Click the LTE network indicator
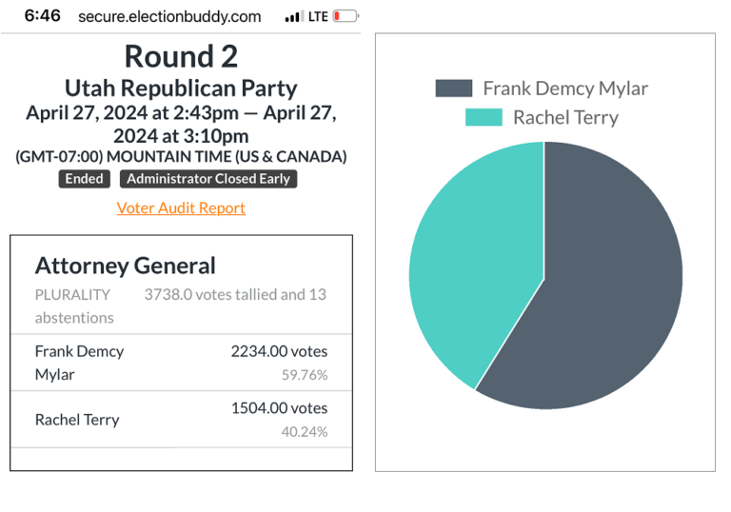 click(318, 17)
